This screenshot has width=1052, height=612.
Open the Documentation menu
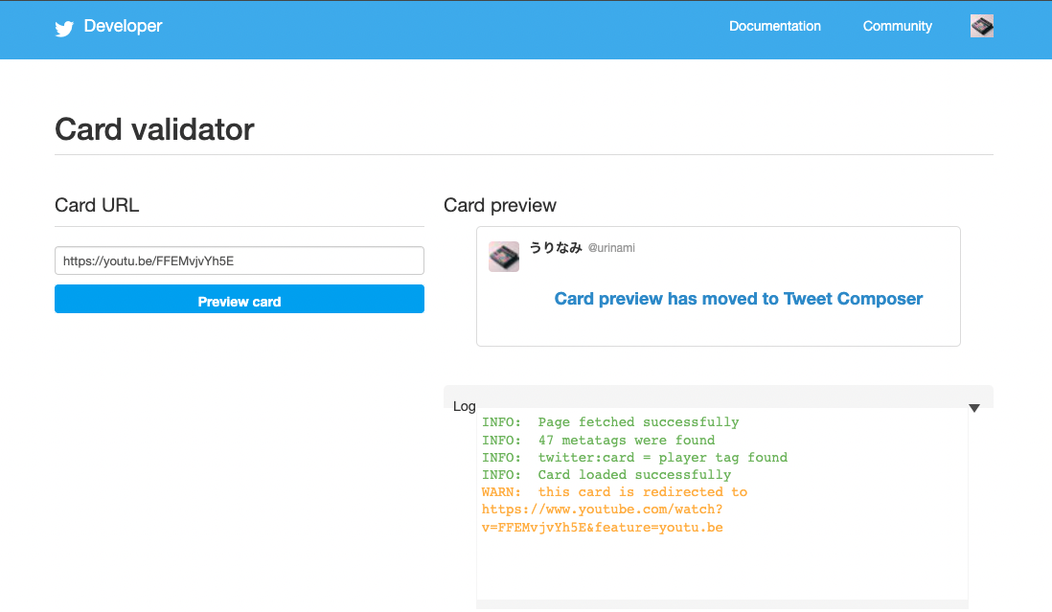pyautogui.click(x=774, y=27)
